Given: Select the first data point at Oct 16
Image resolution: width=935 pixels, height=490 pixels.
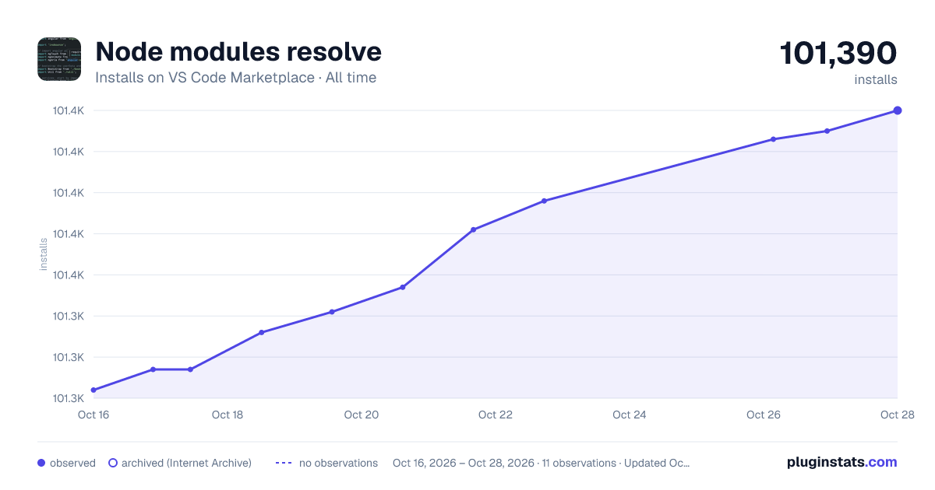Looking at the screenshot, I should pyautogui.click(x=93, y=390).
